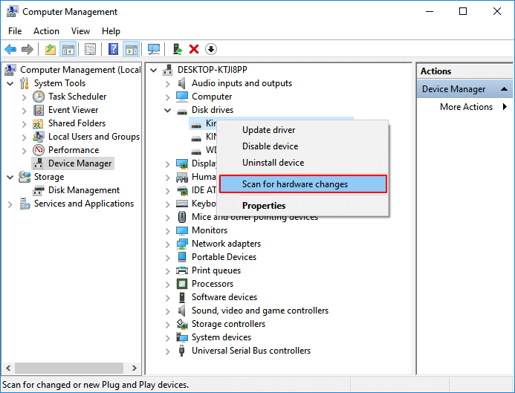Toggle the Show/Hide Action Pane button
This screenshot has height=393, width=515.
click(x=131, y=49)
